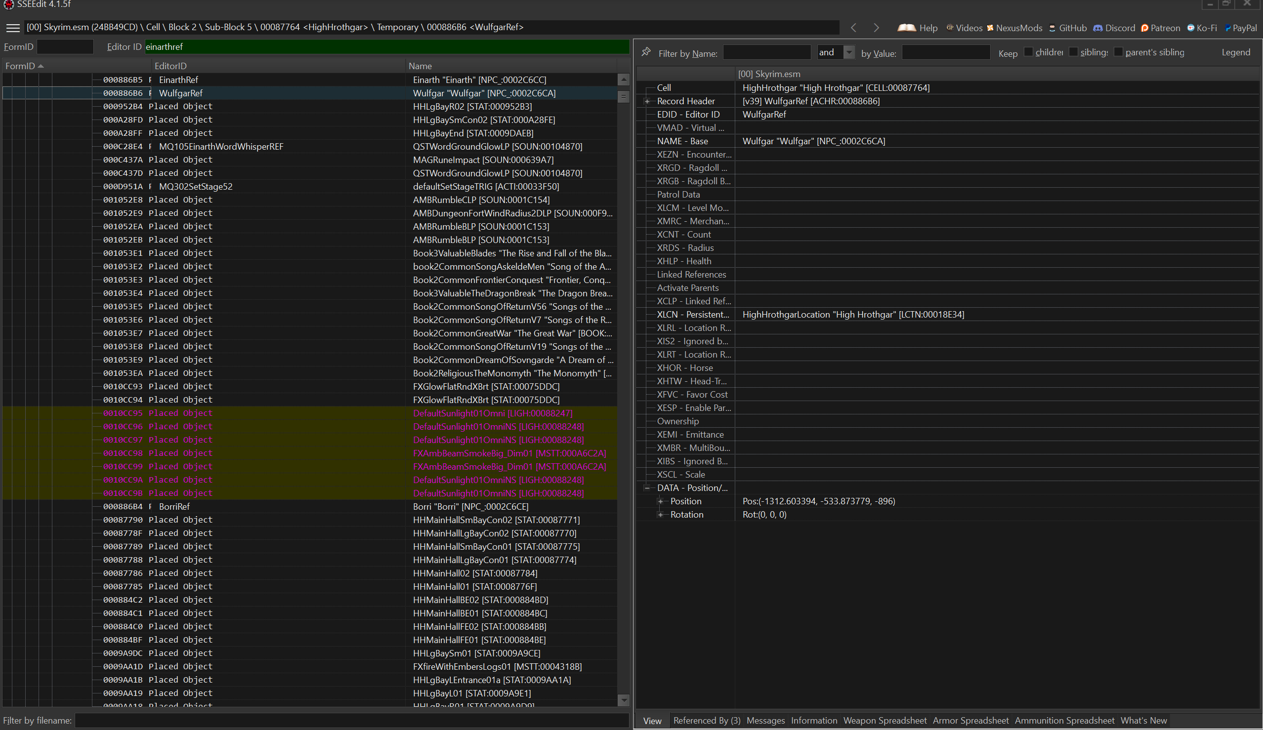Enable the Keep parent's siblings checkbox
1263x730 pixels.
pos(1118,51)
